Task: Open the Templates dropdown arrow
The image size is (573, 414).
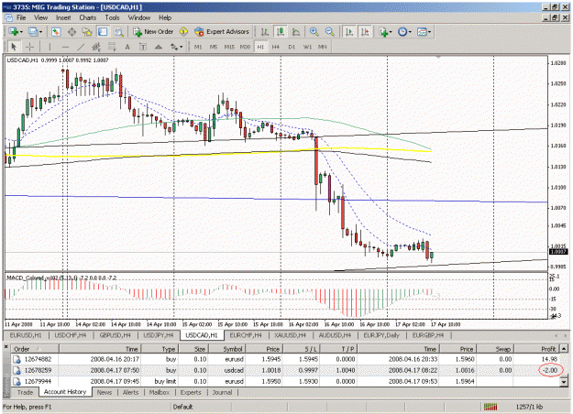Action: [429, 32]
